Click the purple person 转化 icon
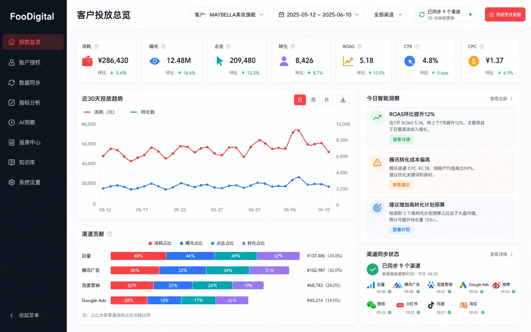Screen dimensions: 531x332 tap(284, 61)
